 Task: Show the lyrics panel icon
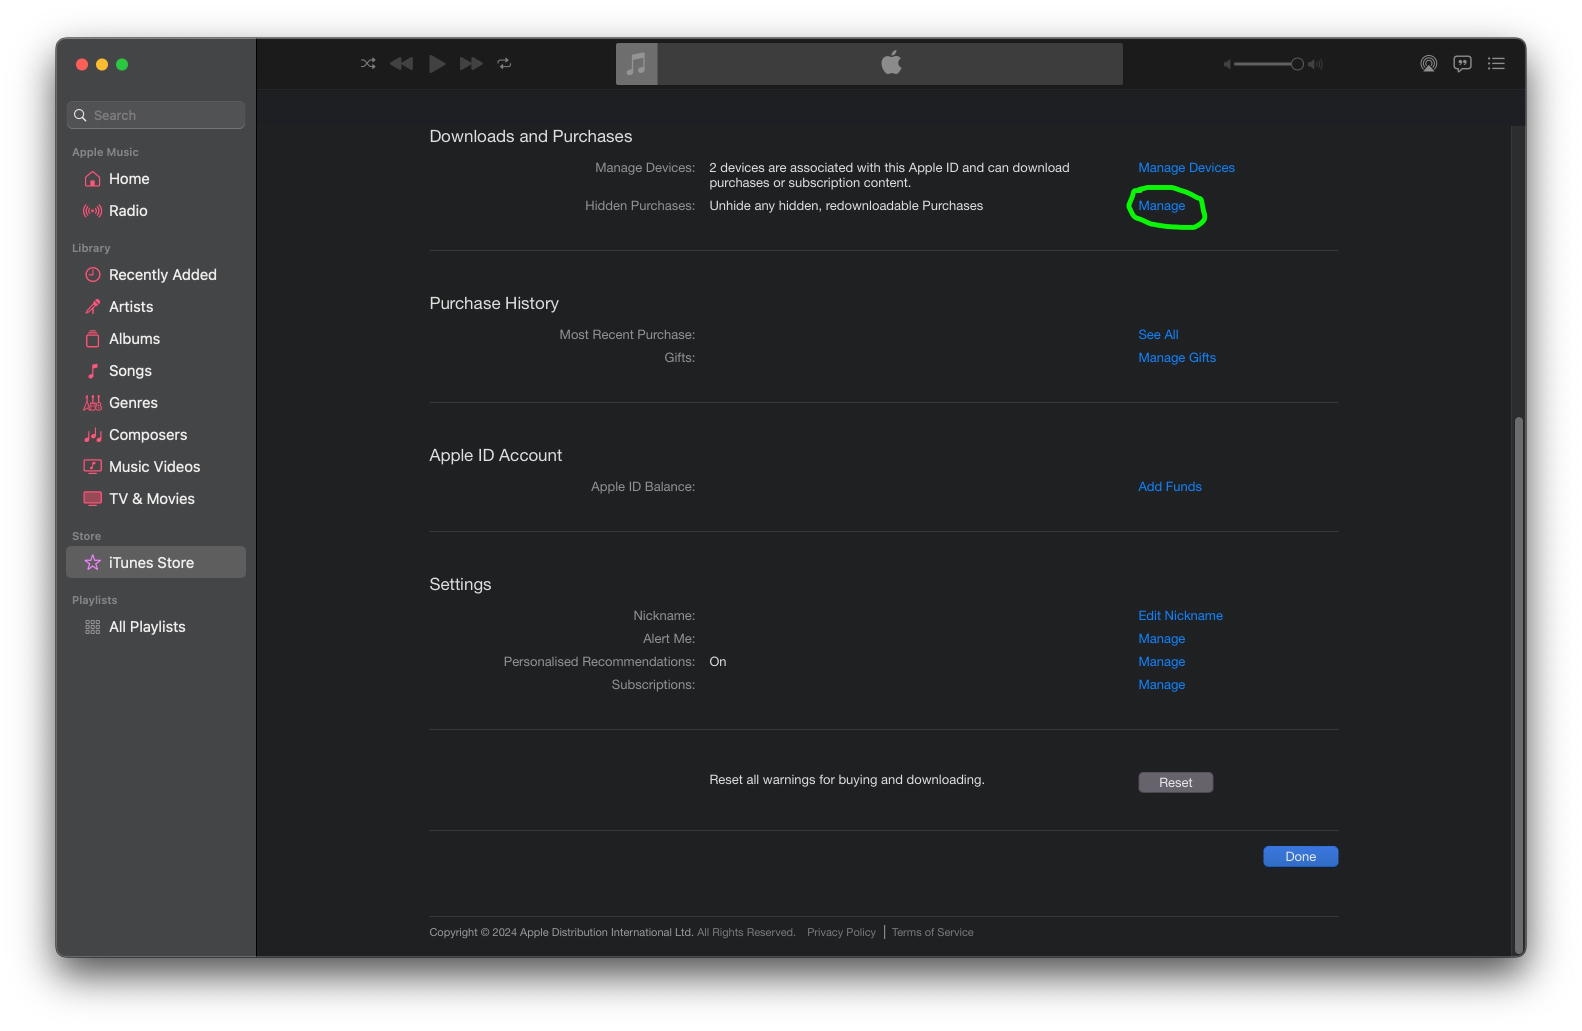[1461, 64]
